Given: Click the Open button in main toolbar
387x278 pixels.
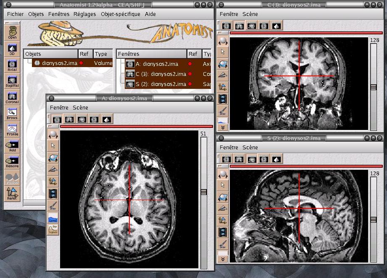Looking at the screenshot, I should [x=12, y=33].
